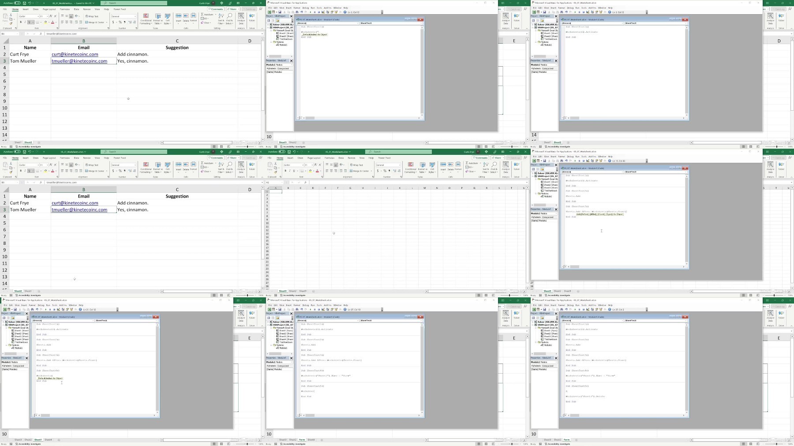Click View Object icon in VBA Ln 21, Col 12
The image size is (794, 446).
(x=8, y=318)
